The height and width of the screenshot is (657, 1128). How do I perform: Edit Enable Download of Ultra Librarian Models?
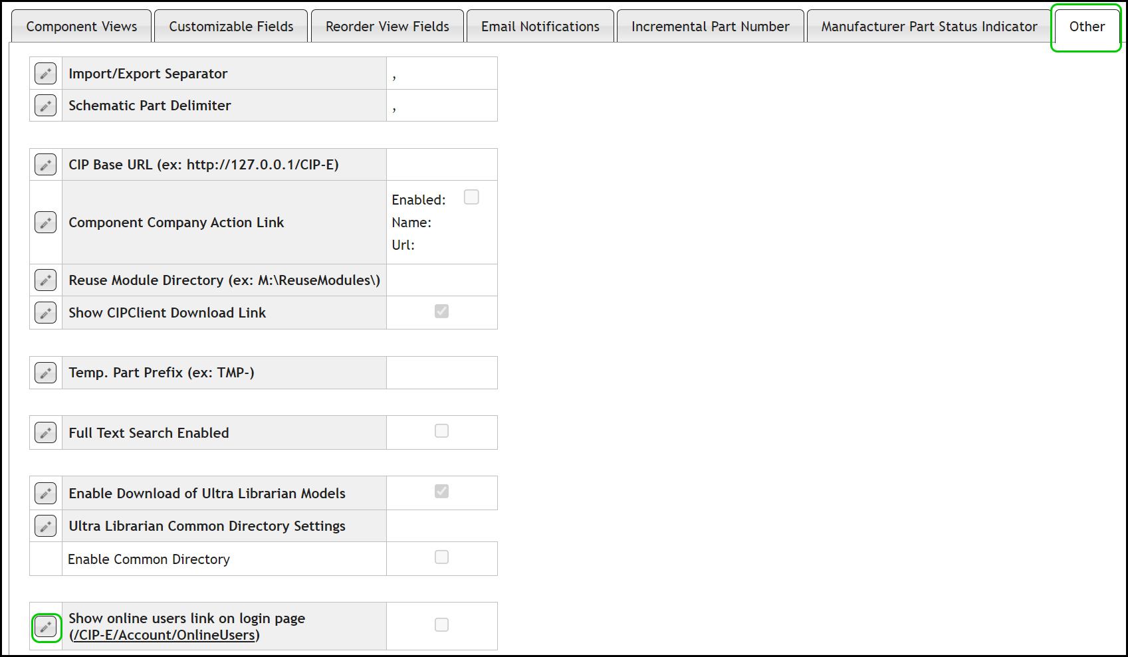pos(45,492)
